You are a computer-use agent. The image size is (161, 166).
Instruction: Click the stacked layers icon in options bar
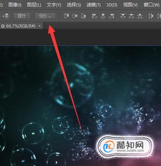tap(6, 16)
